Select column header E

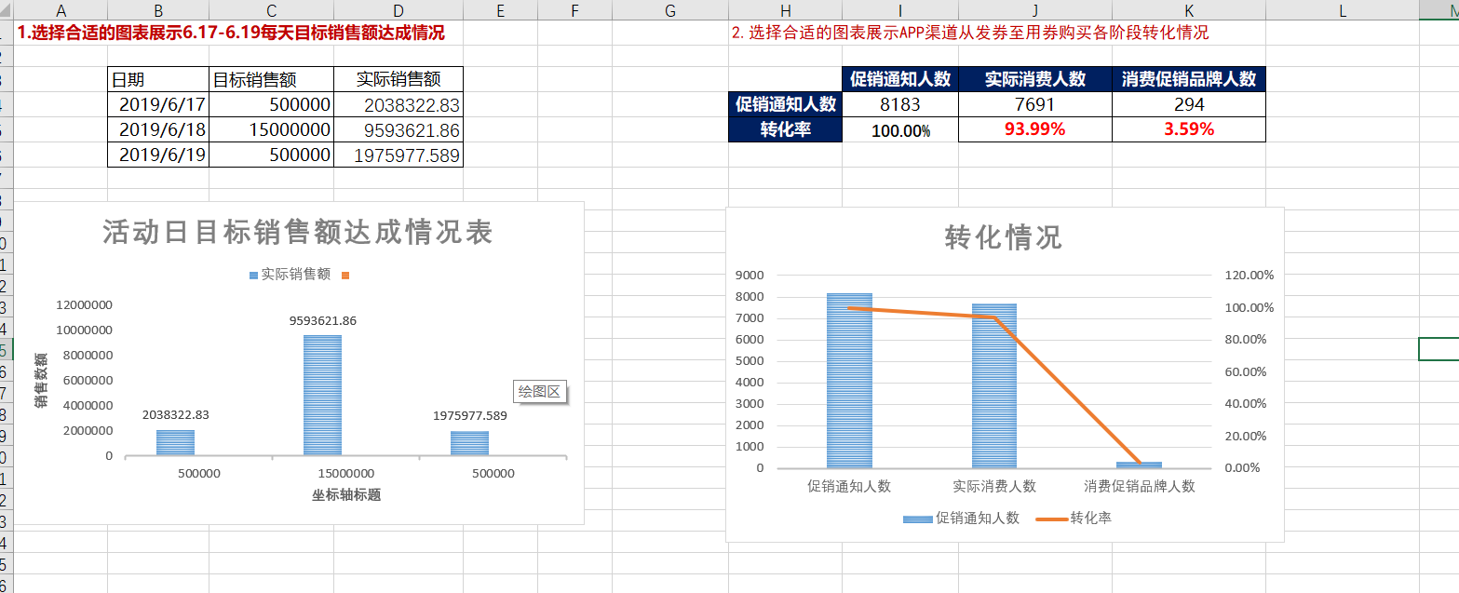(x=500, y=9)
